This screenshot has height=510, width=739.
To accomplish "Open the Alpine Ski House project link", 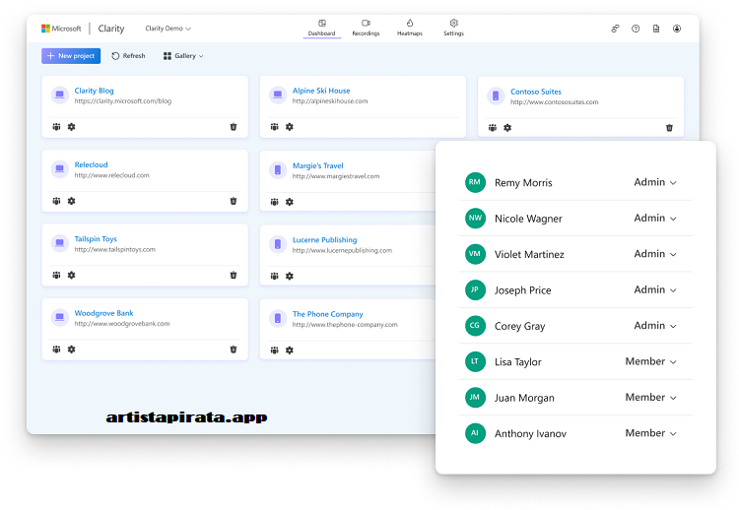I will (321, 91).
